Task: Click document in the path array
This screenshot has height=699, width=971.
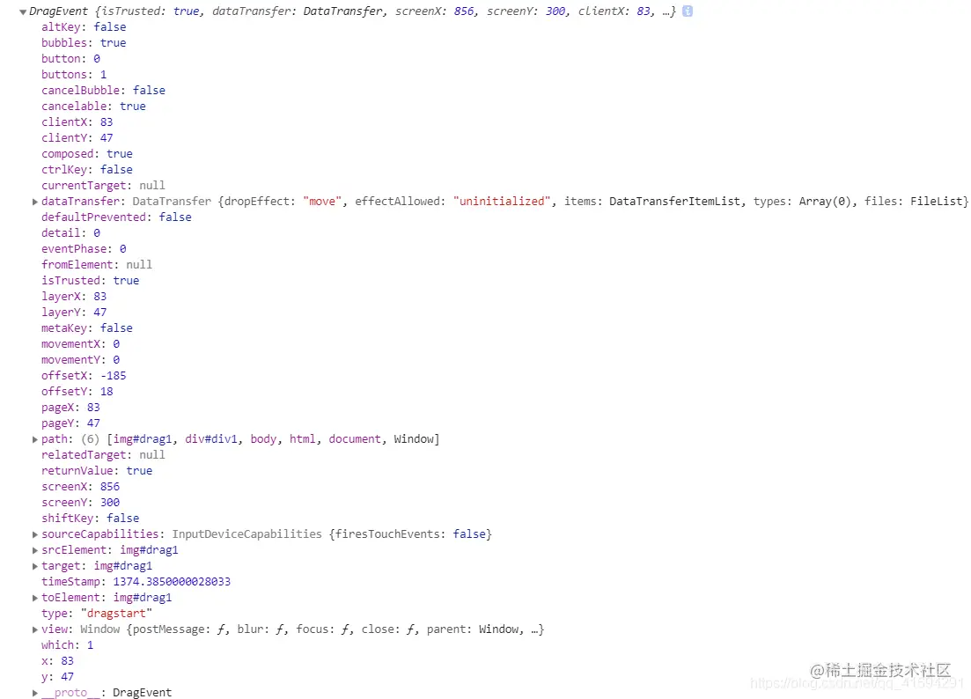Action: coord(355,439)
